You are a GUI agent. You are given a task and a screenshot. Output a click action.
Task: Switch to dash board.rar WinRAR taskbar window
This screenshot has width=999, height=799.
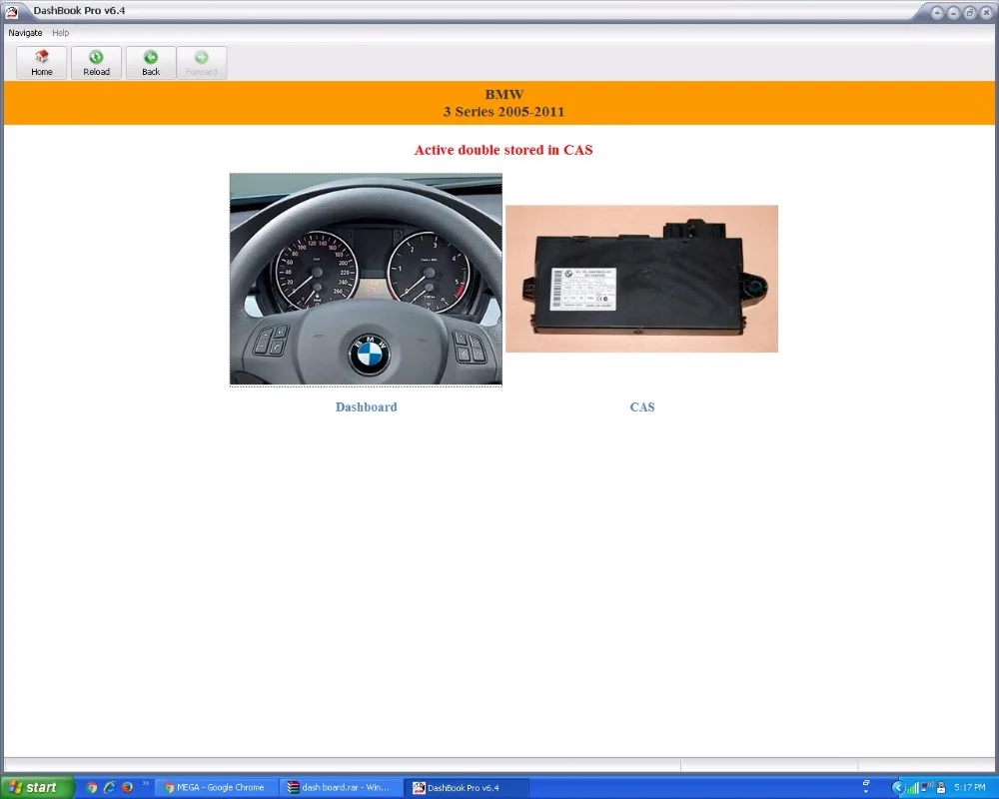click(x=340, y=787)
